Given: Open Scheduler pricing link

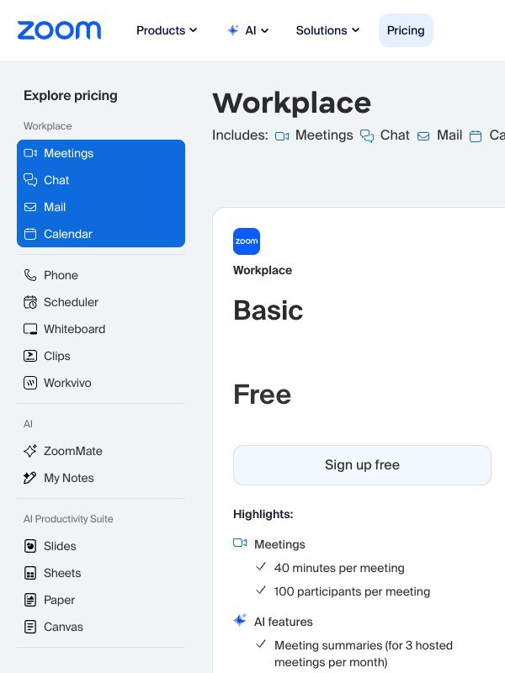Looking at the screenshot, I should (71, 302).
